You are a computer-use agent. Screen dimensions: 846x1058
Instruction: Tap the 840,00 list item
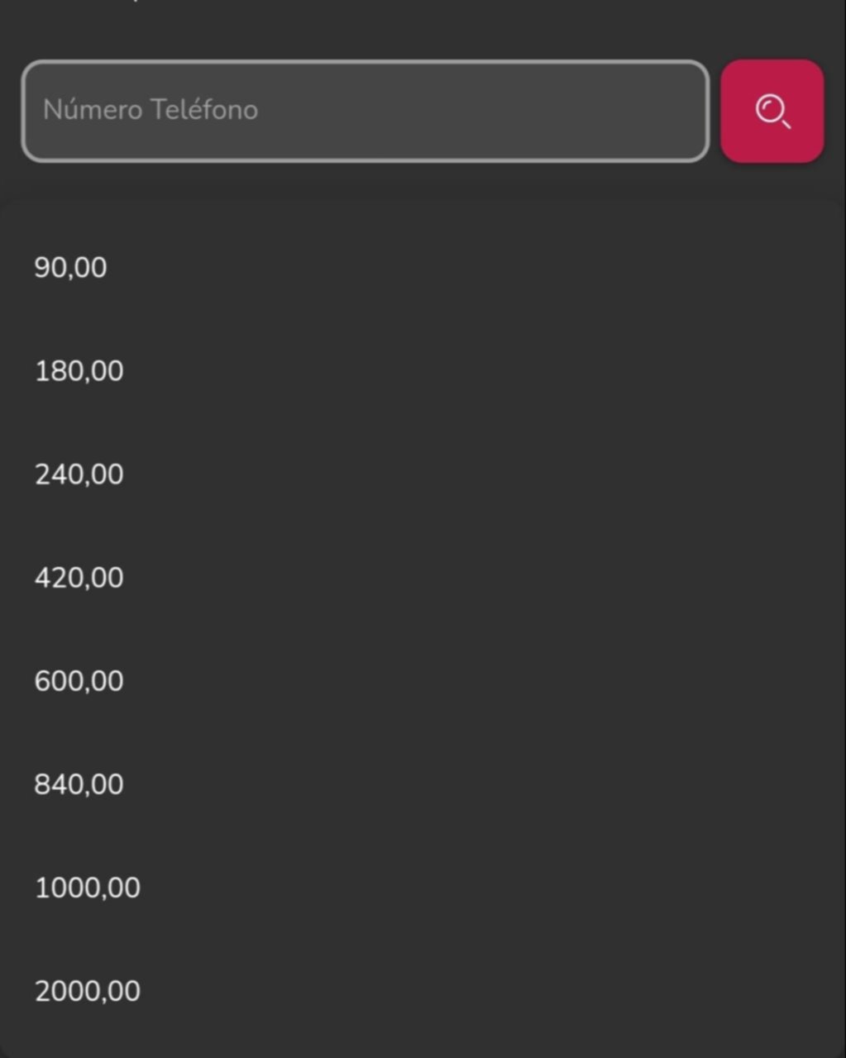pos(423,784)
